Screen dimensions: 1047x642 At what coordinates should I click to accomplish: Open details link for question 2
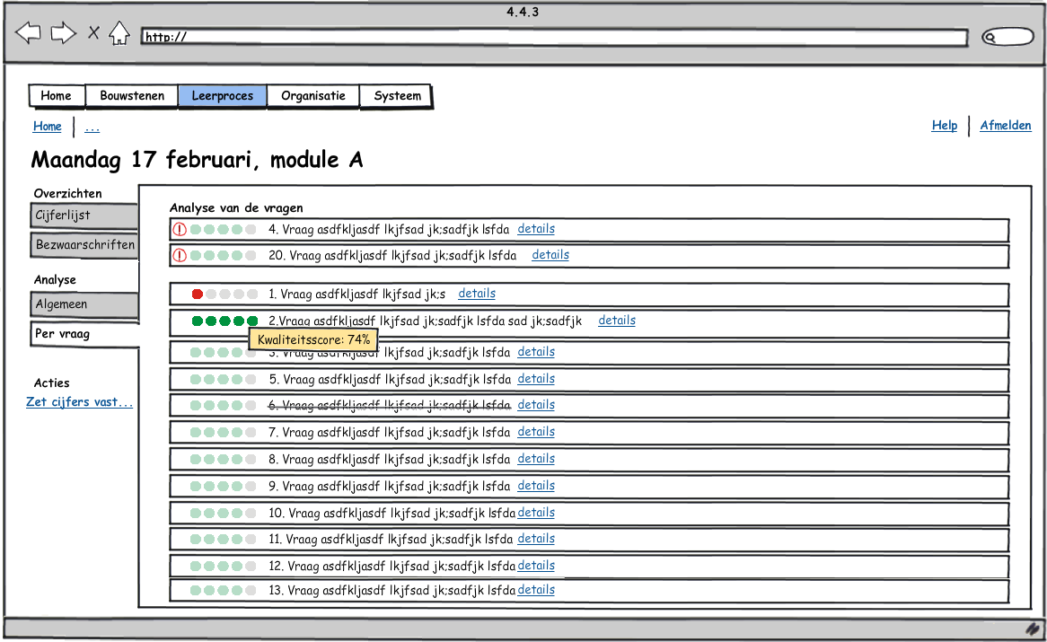click(x=617, y=321)
